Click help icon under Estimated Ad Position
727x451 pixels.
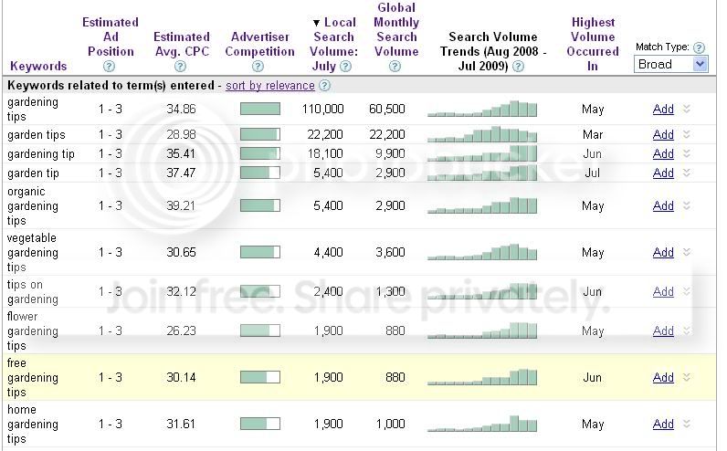(109, 67)
